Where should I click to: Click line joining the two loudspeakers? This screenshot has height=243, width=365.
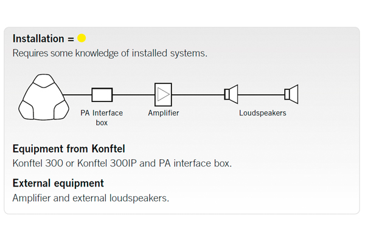coord(262,95)
